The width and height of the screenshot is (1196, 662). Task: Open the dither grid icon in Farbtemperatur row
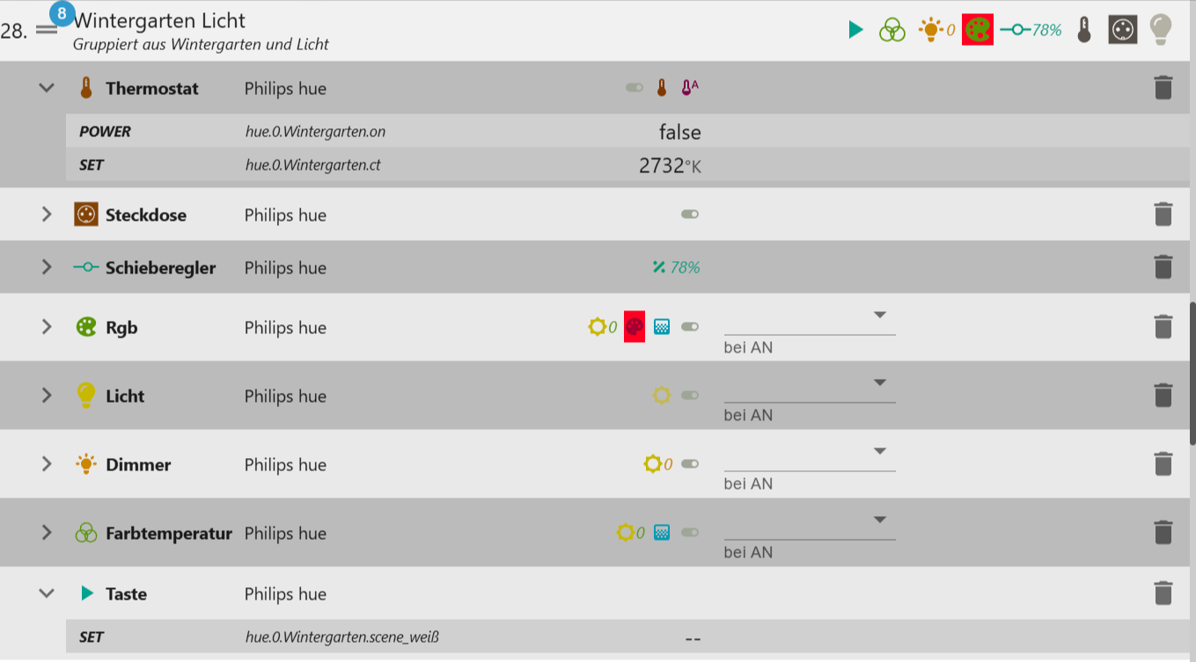pyautogui.click(x=660, y=532)
